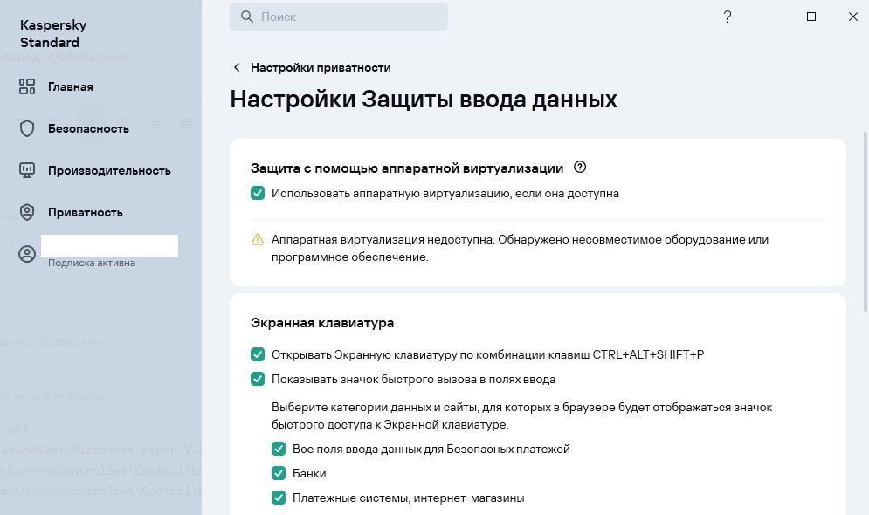Image resolution: width=869 pixels, height=515 pixels.
Task: Click the yellow warning triangle icon
Action: point(258,239)
